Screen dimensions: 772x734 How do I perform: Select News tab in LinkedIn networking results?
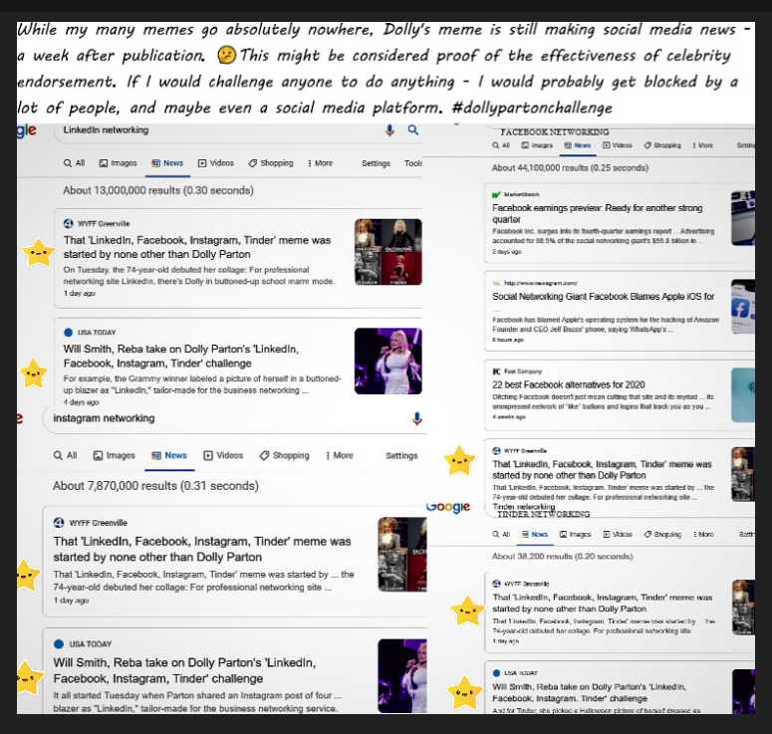167,163
